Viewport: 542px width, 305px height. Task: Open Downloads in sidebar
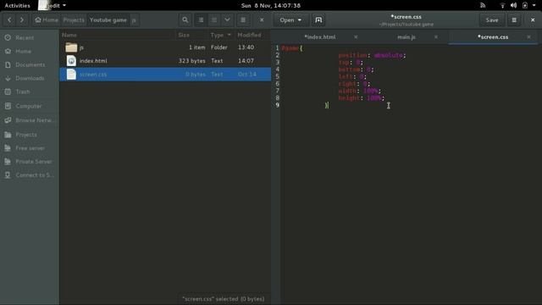(x=30, y=78)
